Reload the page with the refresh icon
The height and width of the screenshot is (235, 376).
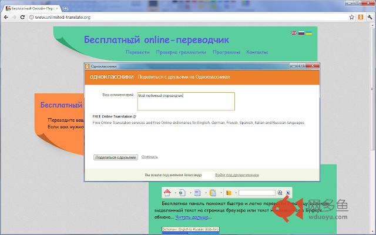(x=22, y=17)
